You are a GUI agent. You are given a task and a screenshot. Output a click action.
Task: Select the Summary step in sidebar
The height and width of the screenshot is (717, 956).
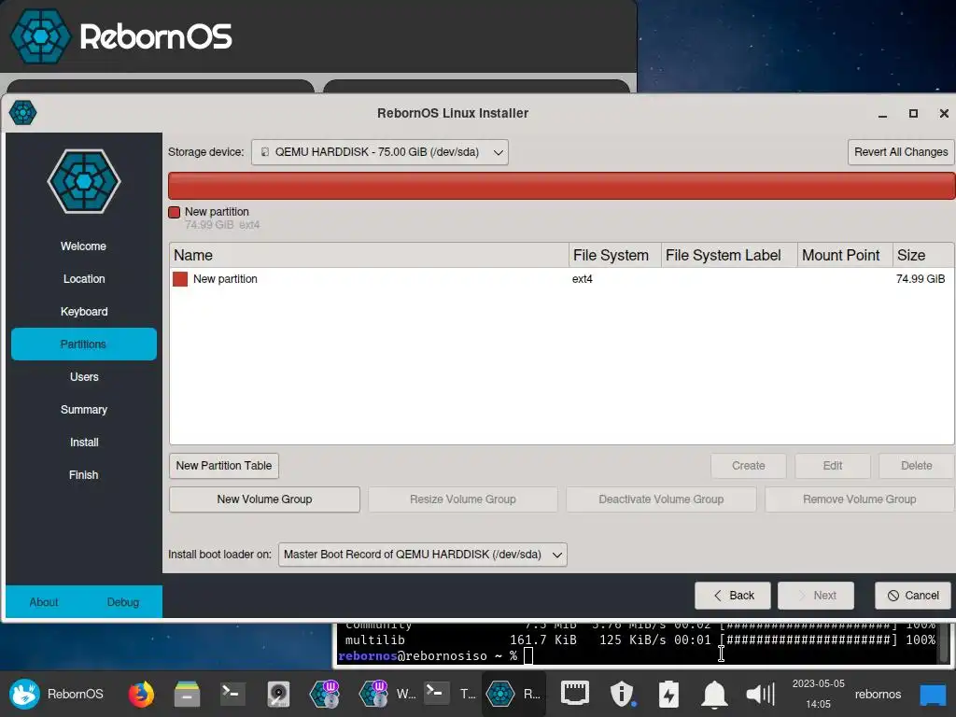coord(83,409)
